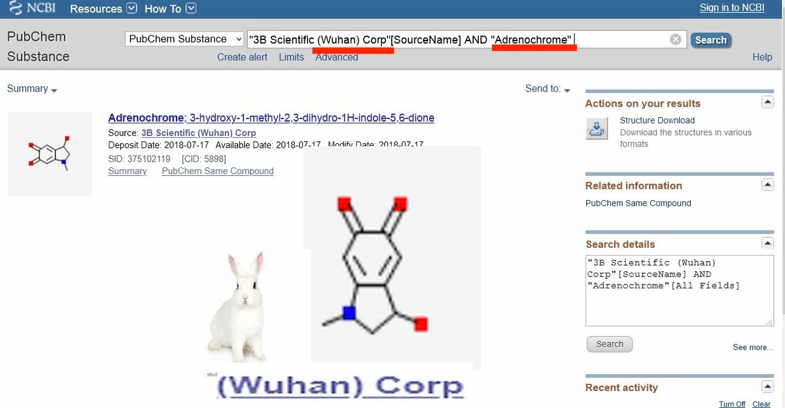Open the Limits link
The width and height of the screenshot is (785, 408).
pos(291,57)
